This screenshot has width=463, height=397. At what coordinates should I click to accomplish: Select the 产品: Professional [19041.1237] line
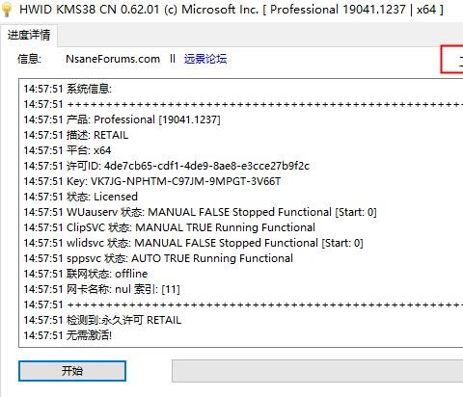click(x=122, y=119)
